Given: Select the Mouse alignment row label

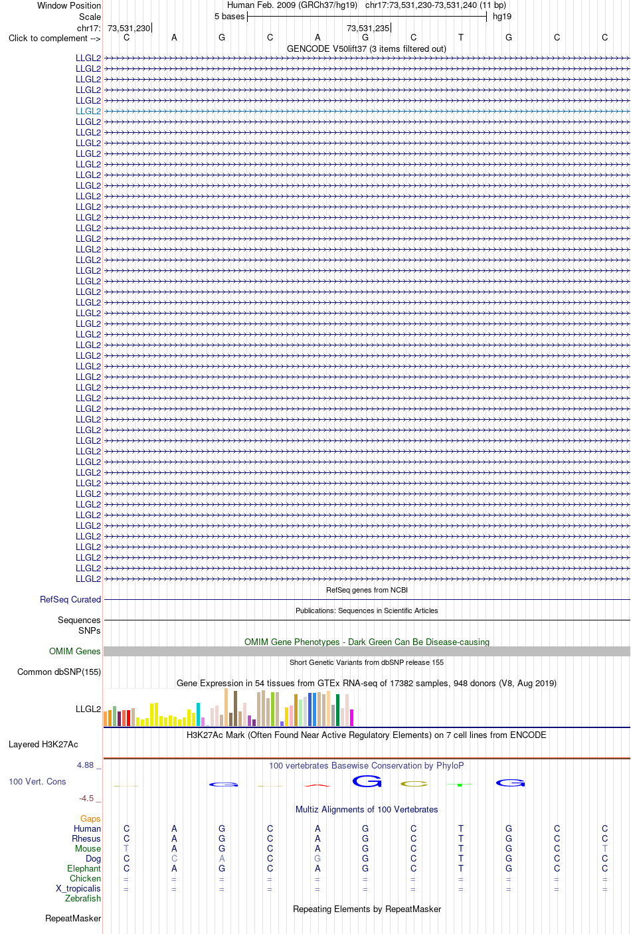Looking at the screenshot, I should (88, 848).
